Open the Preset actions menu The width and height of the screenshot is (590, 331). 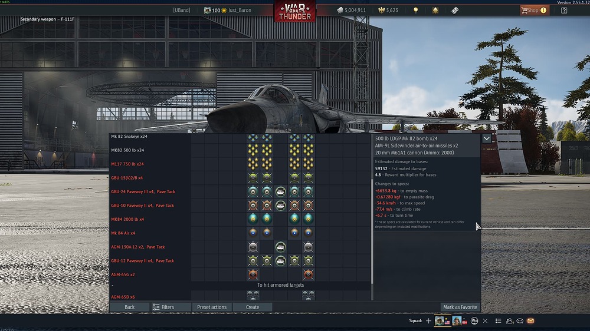pos(212,307)
